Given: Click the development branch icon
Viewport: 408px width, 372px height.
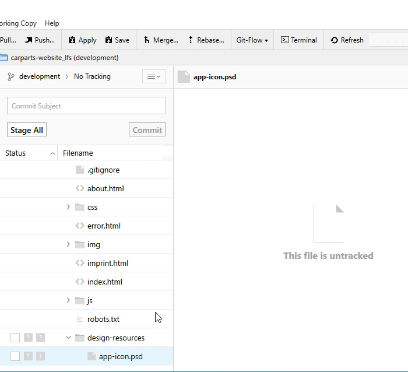Looking at the screenshot, I should (10, 76).
